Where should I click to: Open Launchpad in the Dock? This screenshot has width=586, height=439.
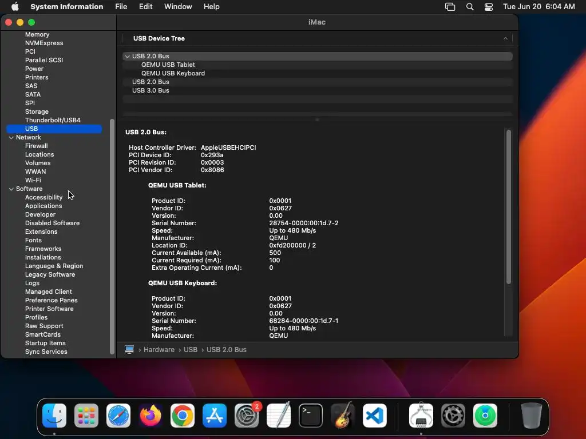(x=86, y=416)
